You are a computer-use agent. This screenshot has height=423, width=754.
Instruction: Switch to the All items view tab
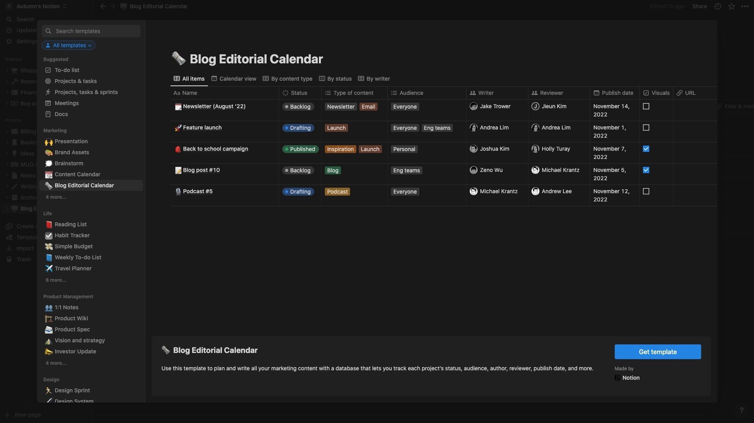[x=189, y=79]
